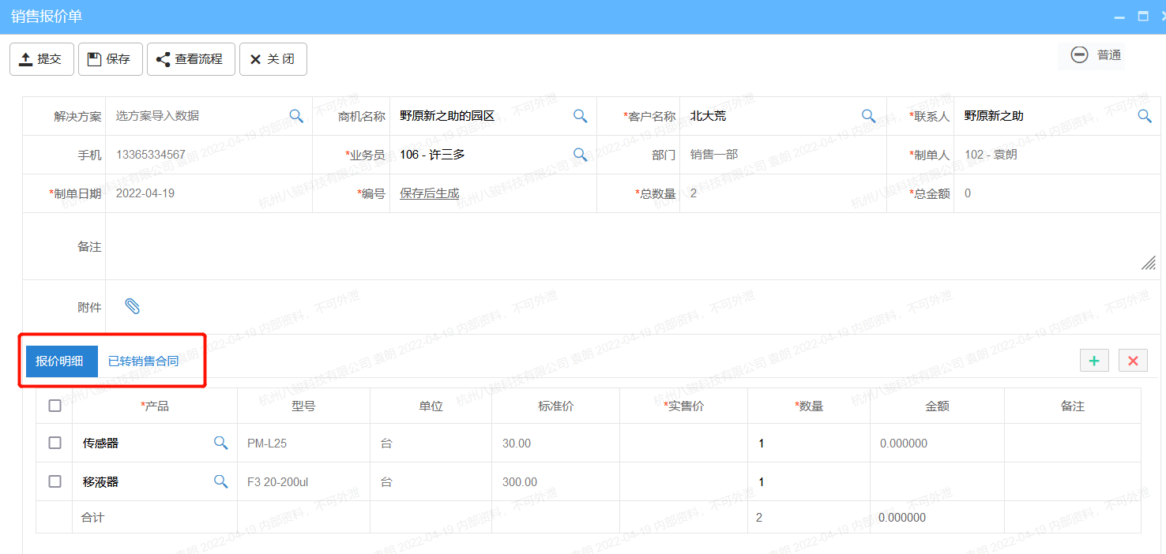The image size is (1166, 554).
Task: Click the 查看流程 button
Action: click(190, 58)
